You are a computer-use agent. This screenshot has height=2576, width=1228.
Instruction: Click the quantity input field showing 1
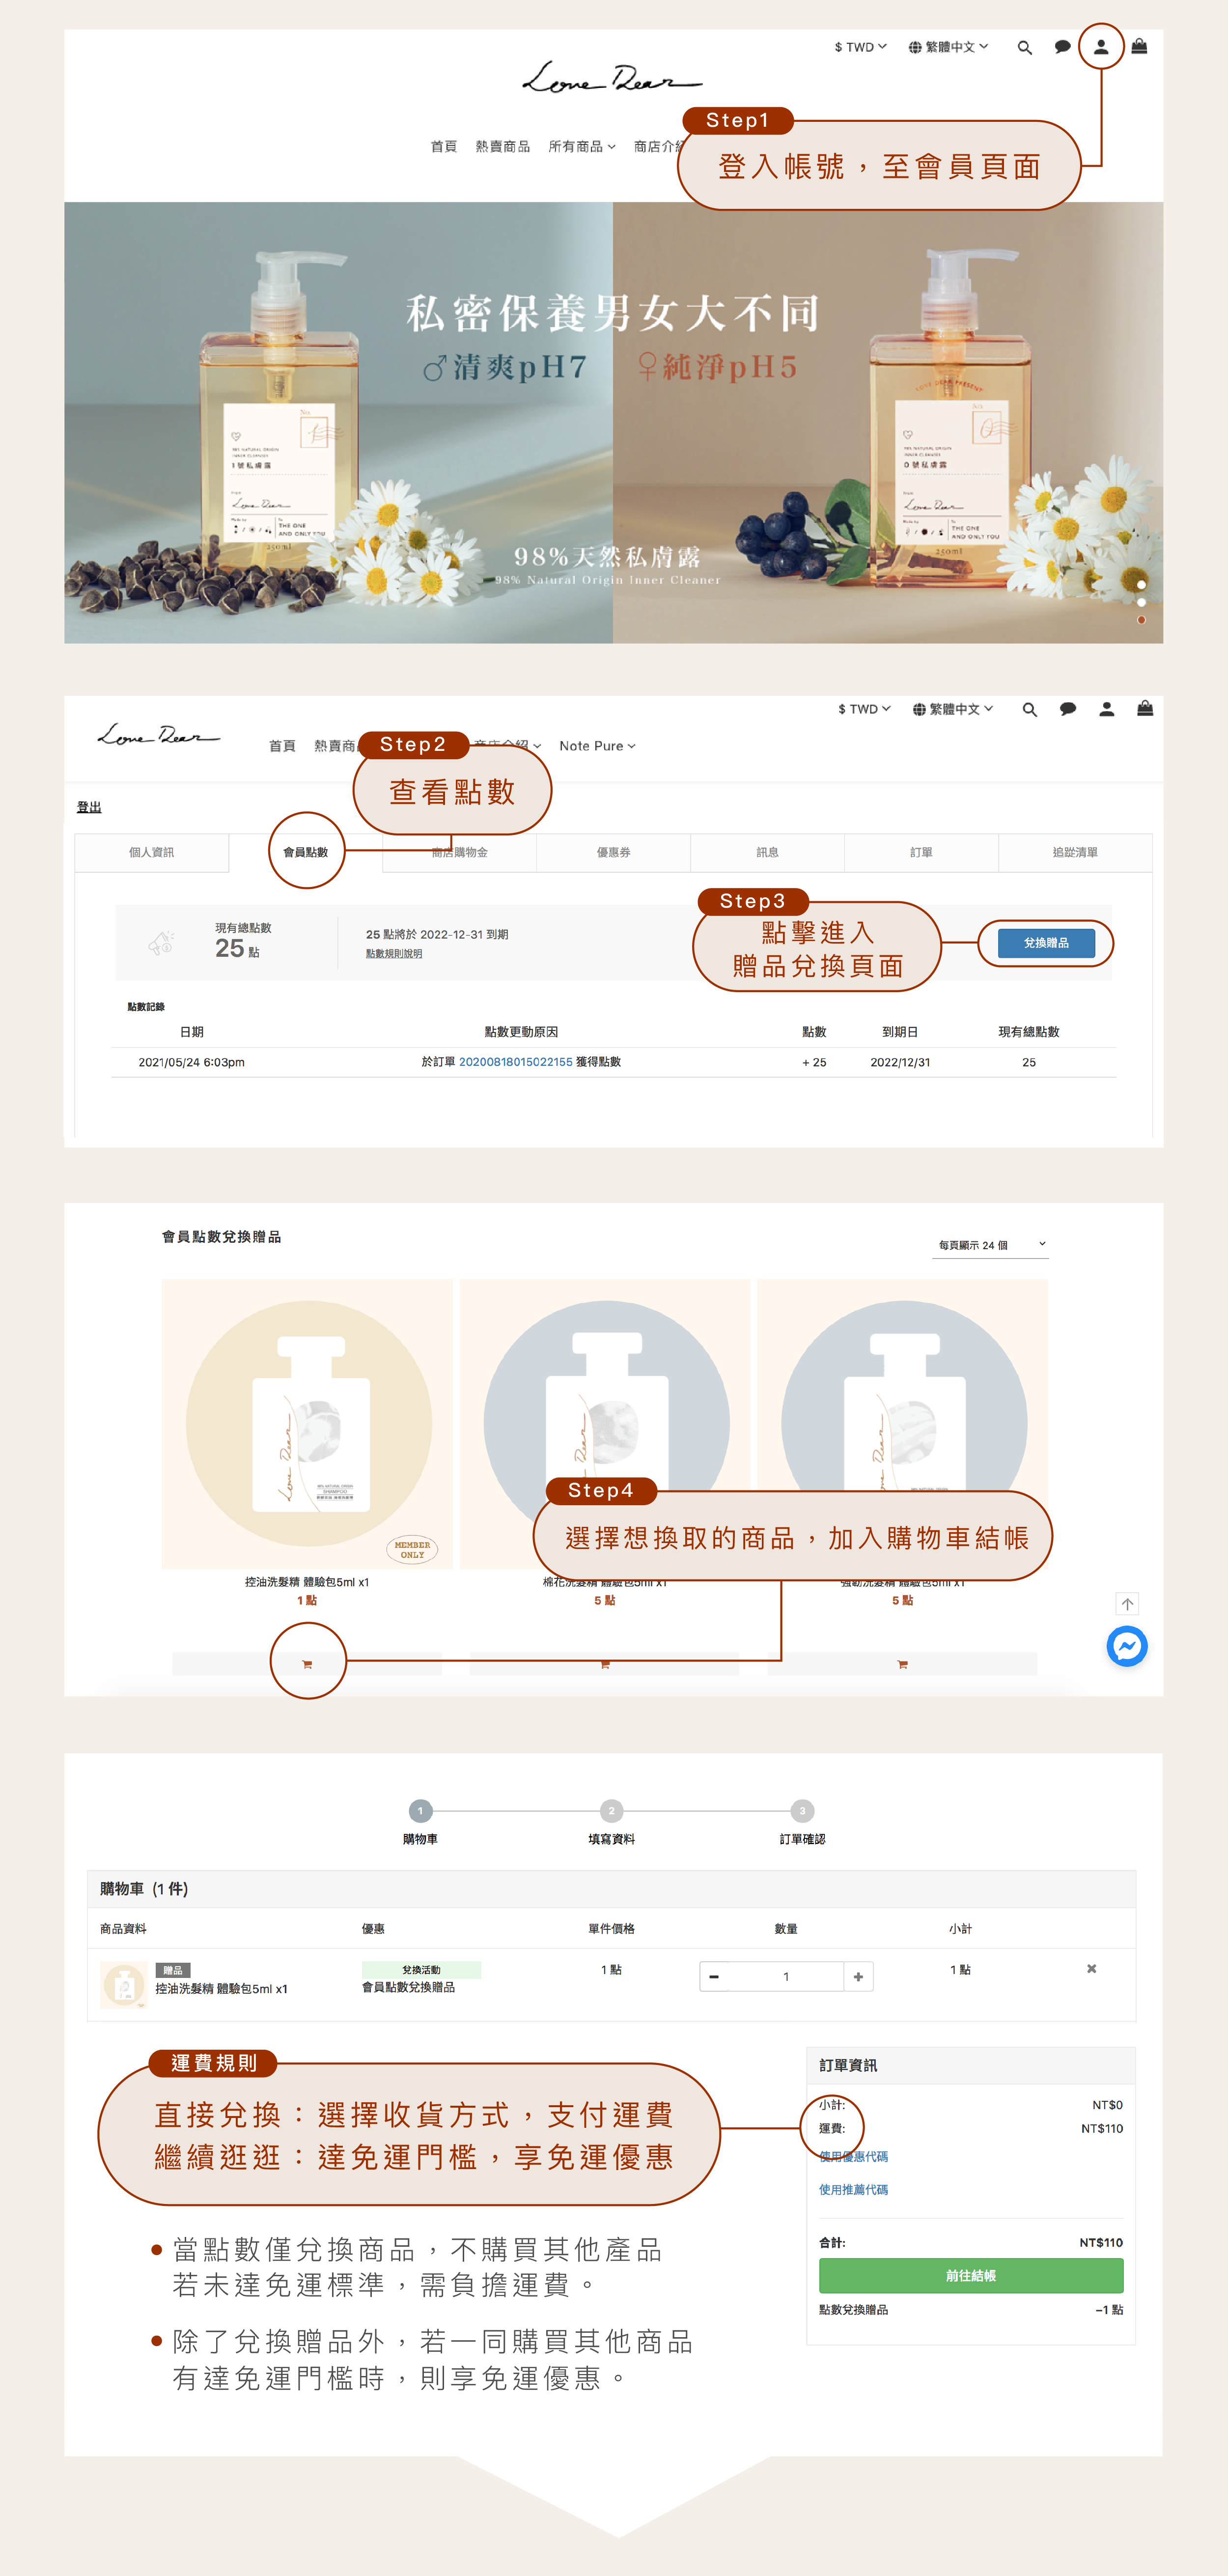[x=785, y=1976]
